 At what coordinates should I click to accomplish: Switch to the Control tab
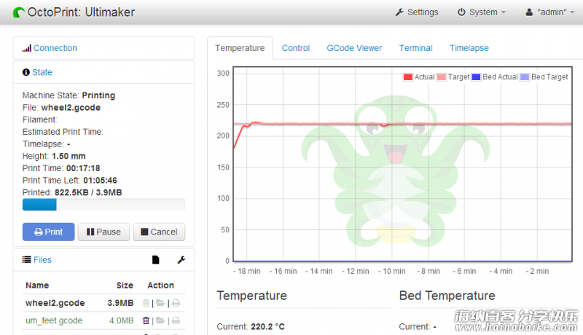[x=296, y=48]
